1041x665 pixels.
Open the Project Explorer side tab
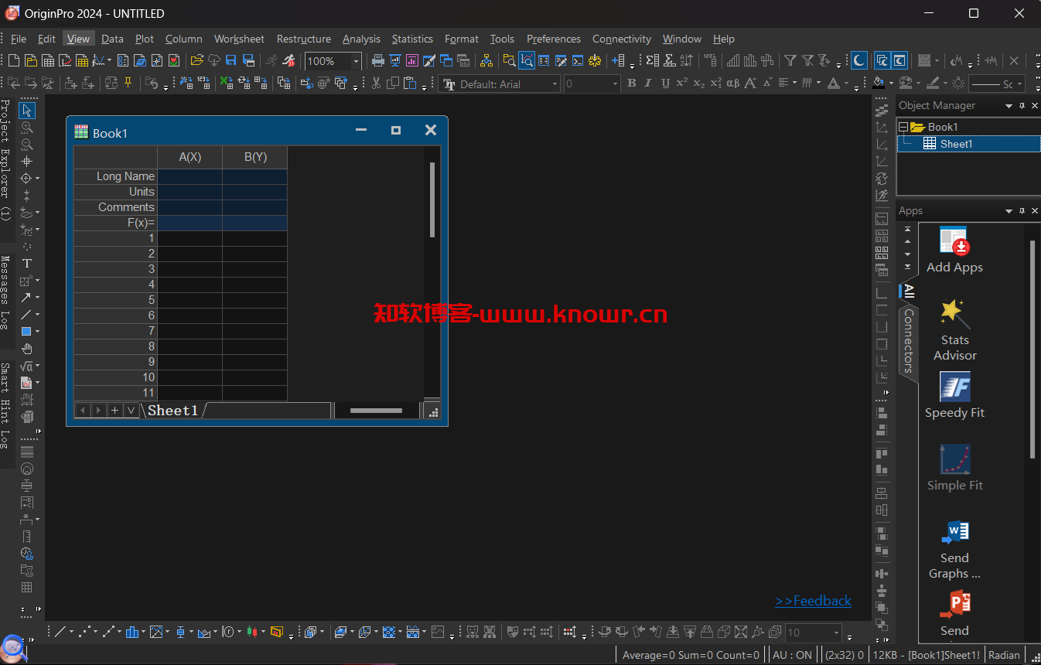tap(5, 160)
